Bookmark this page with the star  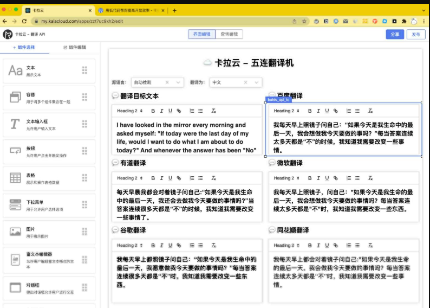[x=304, y=21]
